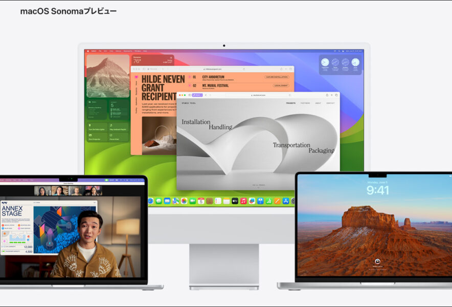Click MT. MURAL FESTIVAL entry on orange page
The image size is (452, 307).
pos(215,85)
